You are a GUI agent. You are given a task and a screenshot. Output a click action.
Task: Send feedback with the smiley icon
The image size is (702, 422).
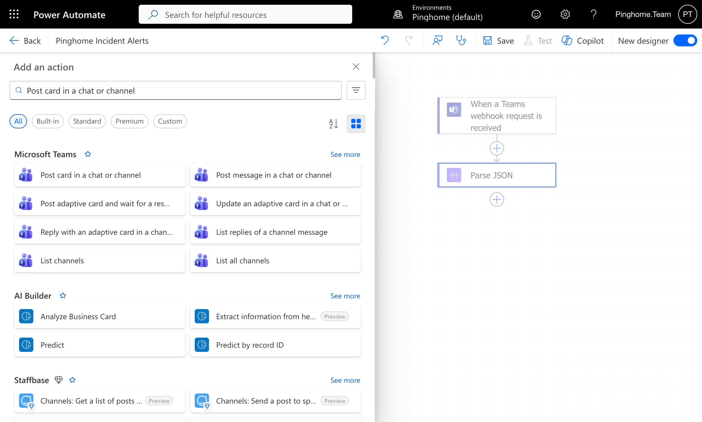click(x=536, y=14)
